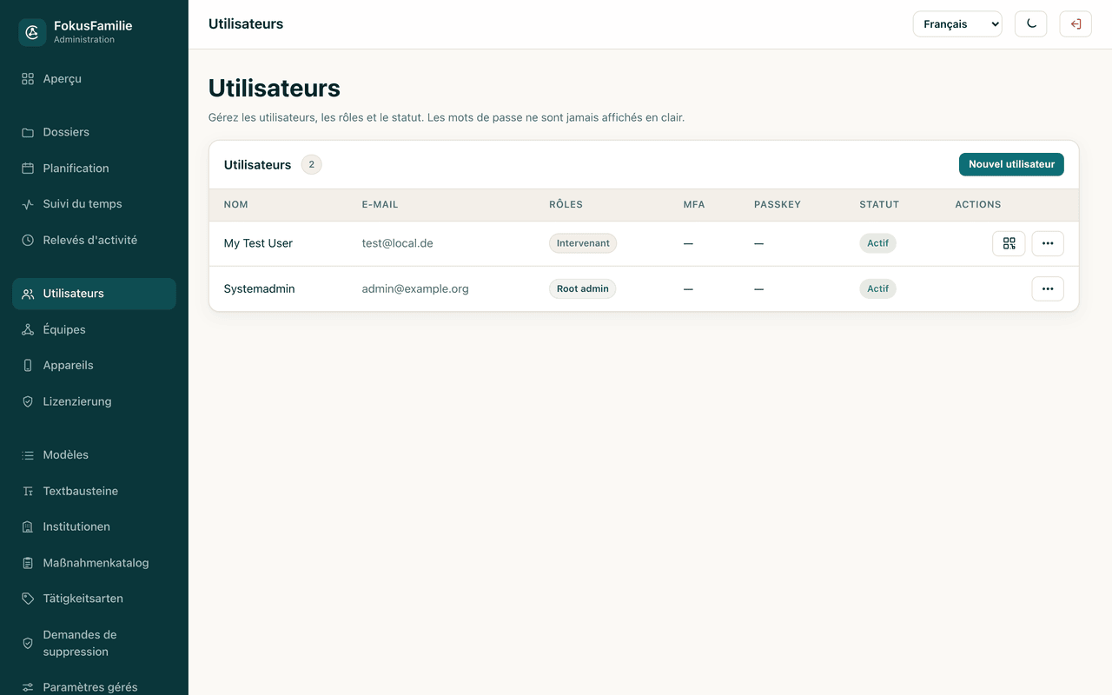Open the Français language dropdown
Screen dimensions: 1112x695
click(957, 24)
